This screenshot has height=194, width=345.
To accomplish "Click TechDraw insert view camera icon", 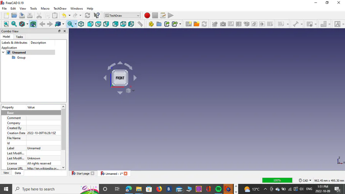I will pos(223,24).
